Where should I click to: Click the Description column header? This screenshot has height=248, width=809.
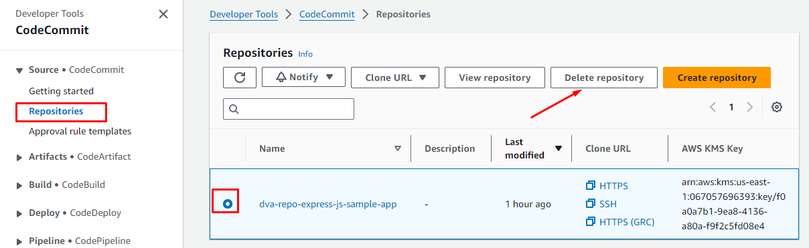click(449, 148)
